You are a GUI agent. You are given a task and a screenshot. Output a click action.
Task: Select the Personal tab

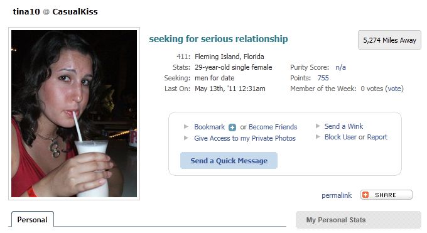[33, 219]
